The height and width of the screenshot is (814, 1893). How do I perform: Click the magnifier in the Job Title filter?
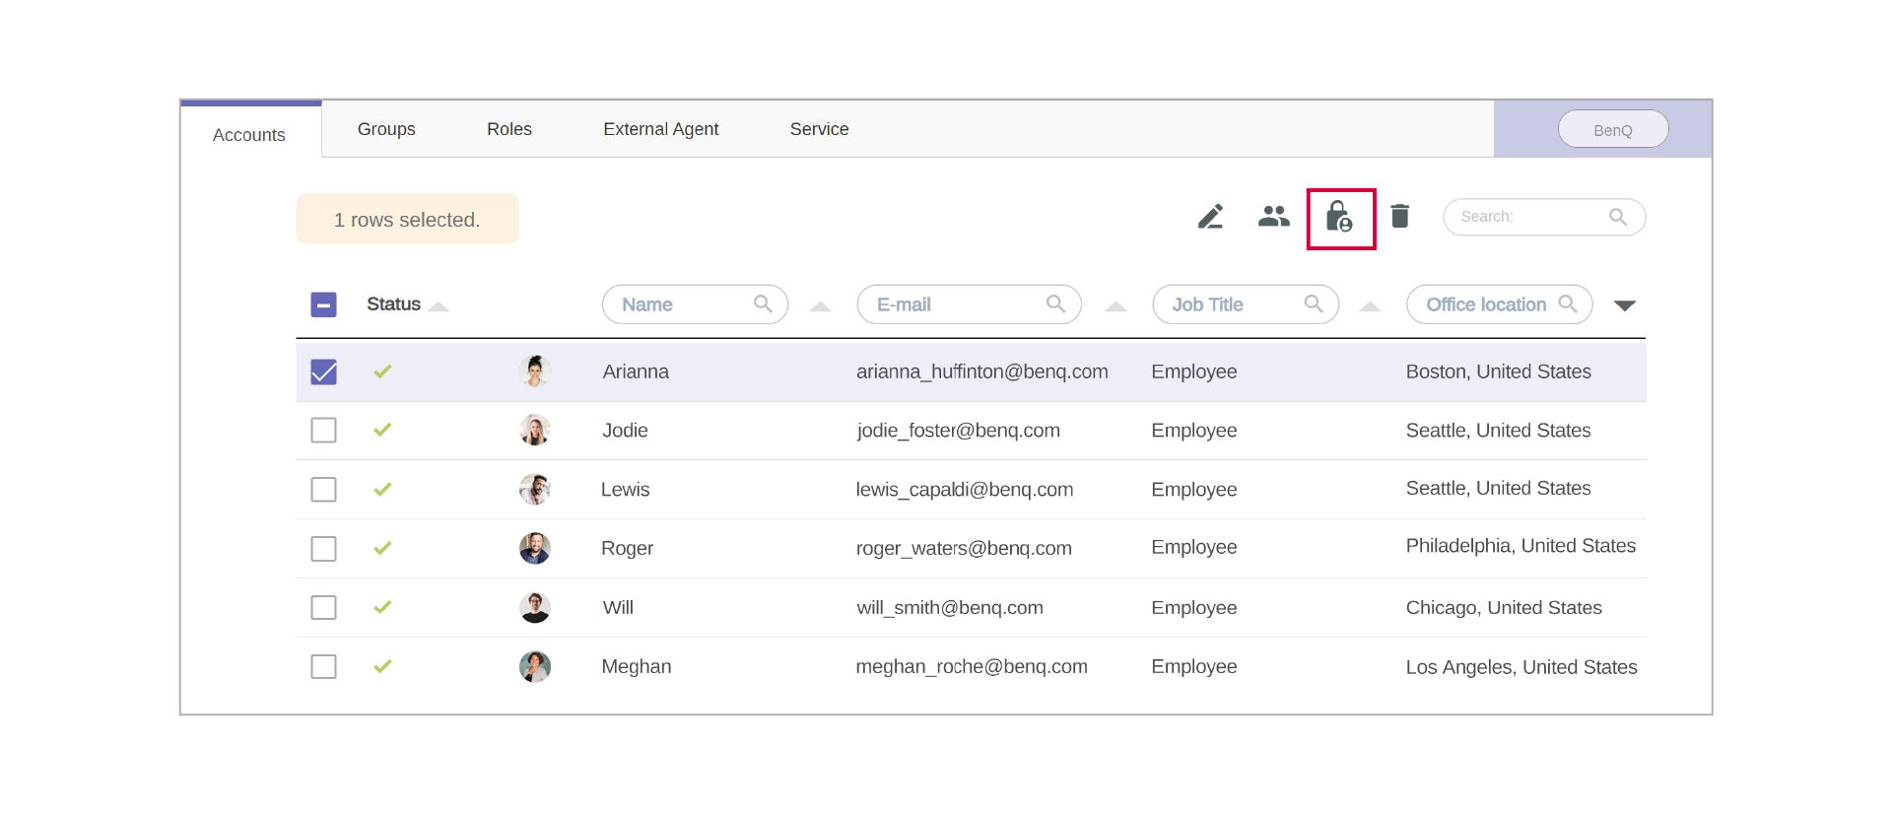(1314, 305)
